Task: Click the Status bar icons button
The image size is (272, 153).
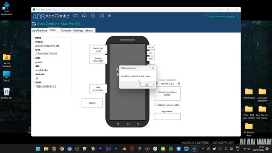Action: (98, 50)
